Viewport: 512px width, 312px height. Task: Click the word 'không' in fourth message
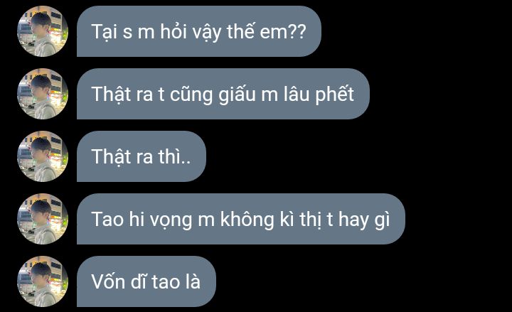click(x=247, y=219)
